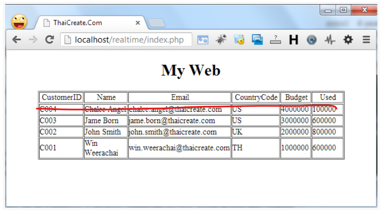Screen dimensions: 387x214
Task: Click the Jame Born name cell
Action: point(106,121)
